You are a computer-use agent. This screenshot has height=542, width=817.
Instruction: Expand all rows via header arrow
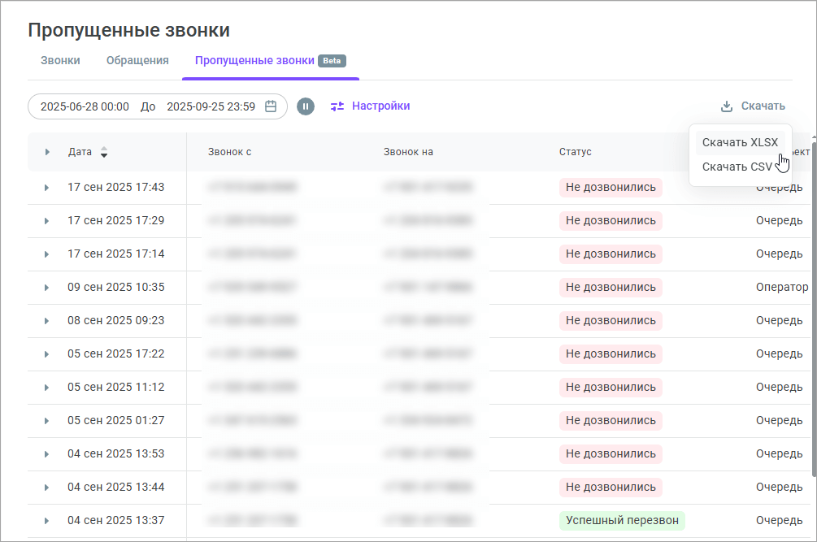pos(47,152)
